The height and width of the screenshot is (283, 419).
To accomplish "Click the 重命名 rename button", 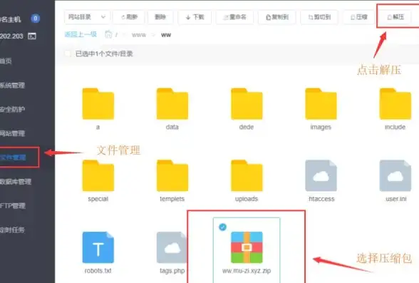I will point(234,17).
